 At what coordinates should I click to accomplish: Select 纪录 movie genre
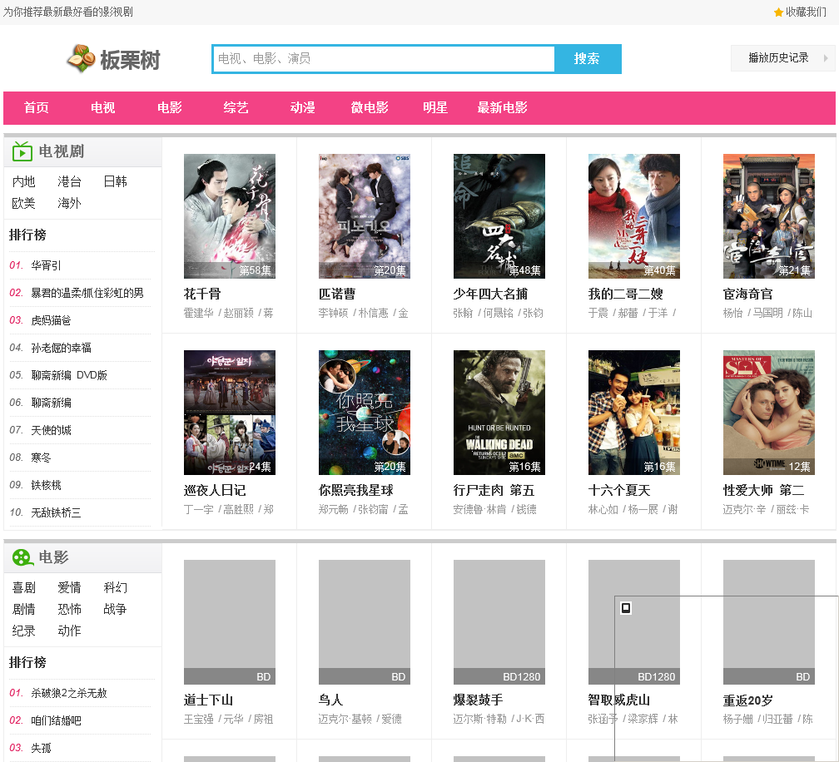23,631
